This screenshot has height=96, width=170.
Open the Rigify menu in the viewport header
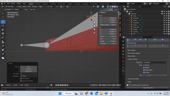[40, 6]
